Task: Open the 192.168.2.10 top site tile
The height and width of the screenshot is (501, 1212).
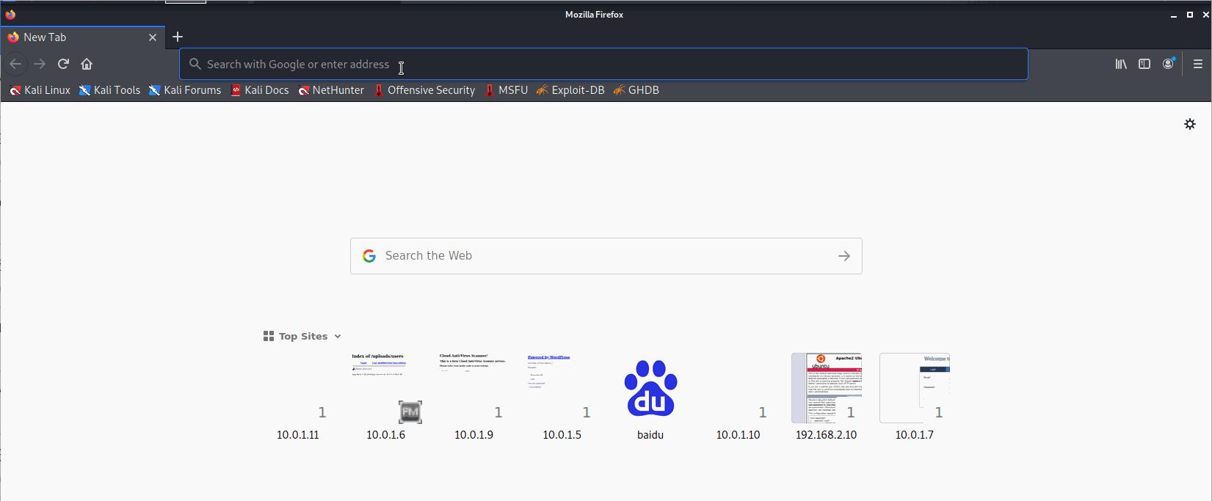Action: click(827, 397)
